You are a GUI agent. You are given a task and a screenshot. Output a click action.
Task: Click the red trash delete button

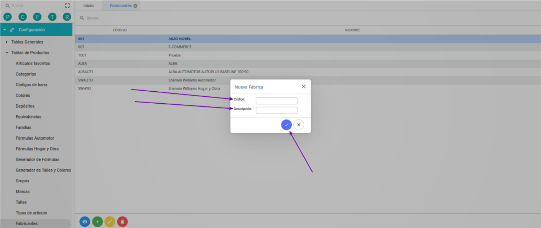pos(122,221)
